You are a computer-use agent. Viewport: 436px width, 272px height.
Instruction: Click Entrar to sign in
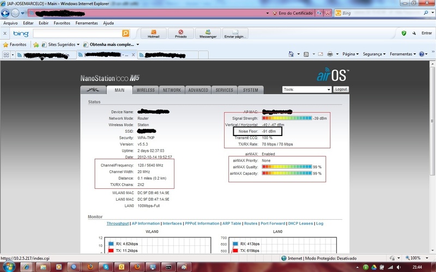coord(426,33)
